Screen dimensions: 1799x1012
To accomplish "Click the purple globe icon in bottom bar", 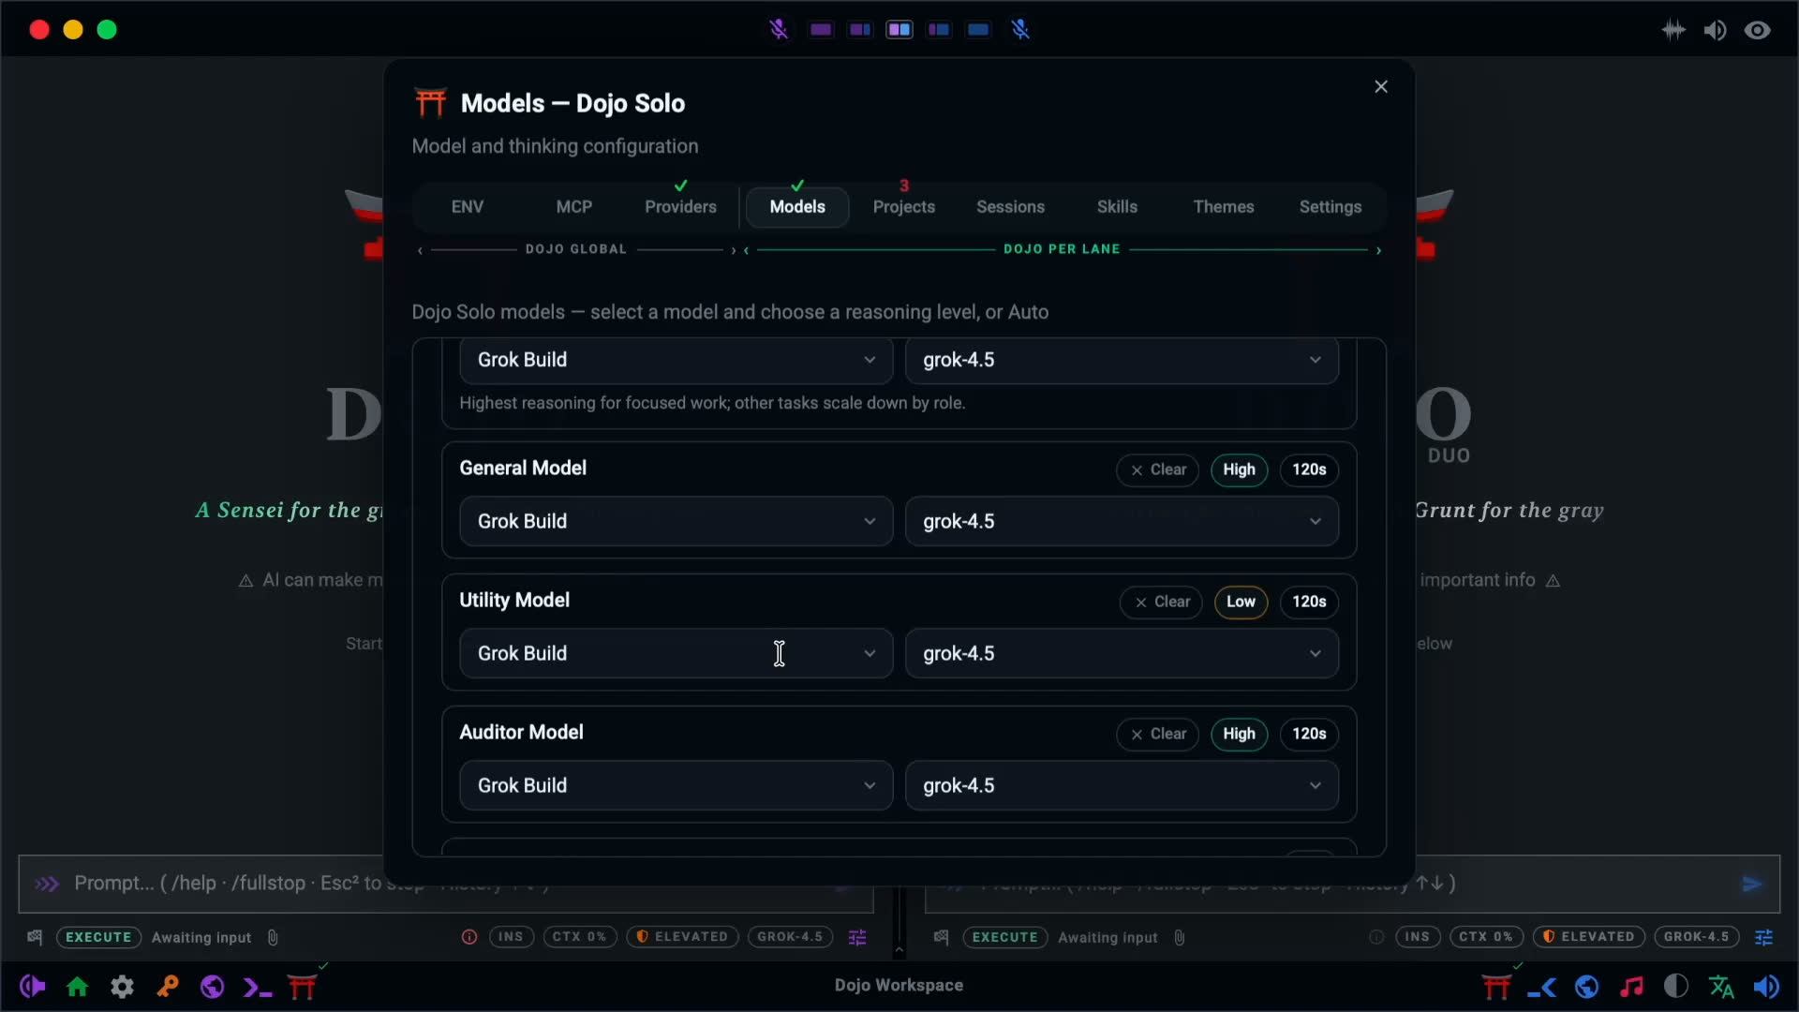I will point(213,987).
